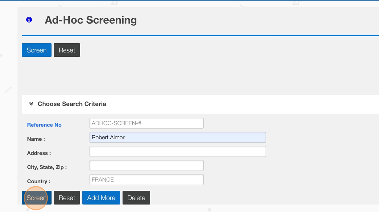Click the "City, State, Zip :" label

(47, 167)
